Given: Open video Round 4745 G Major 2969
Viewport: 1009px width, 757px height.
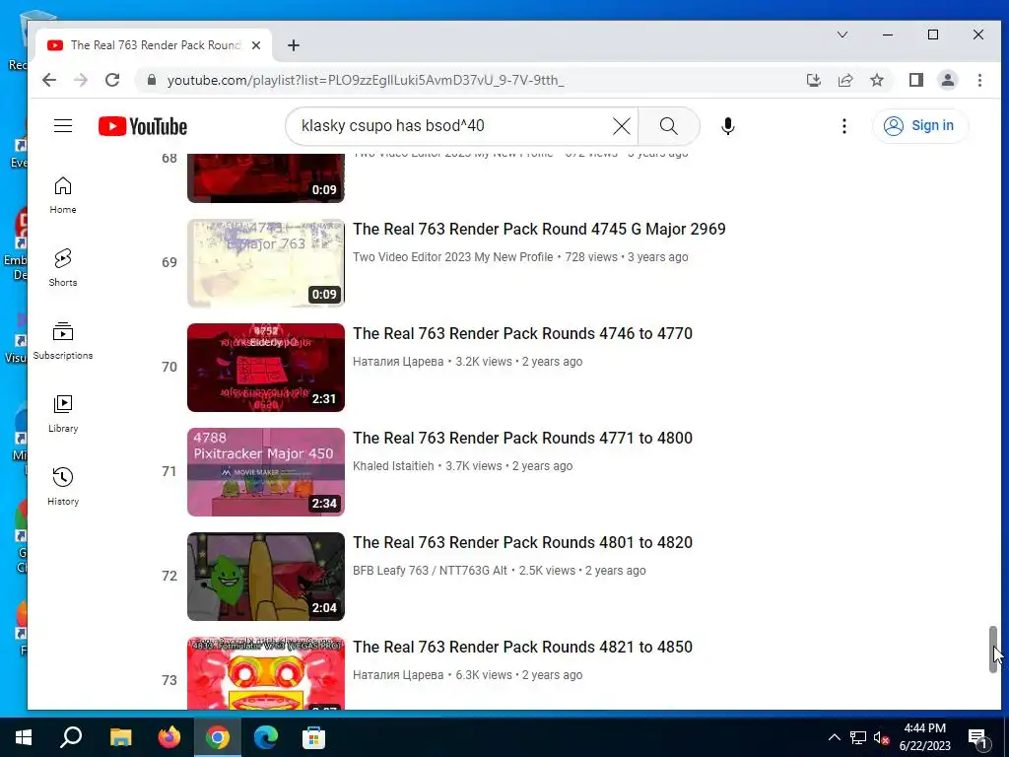Looking at the screenshot, I should coord(539,229).
